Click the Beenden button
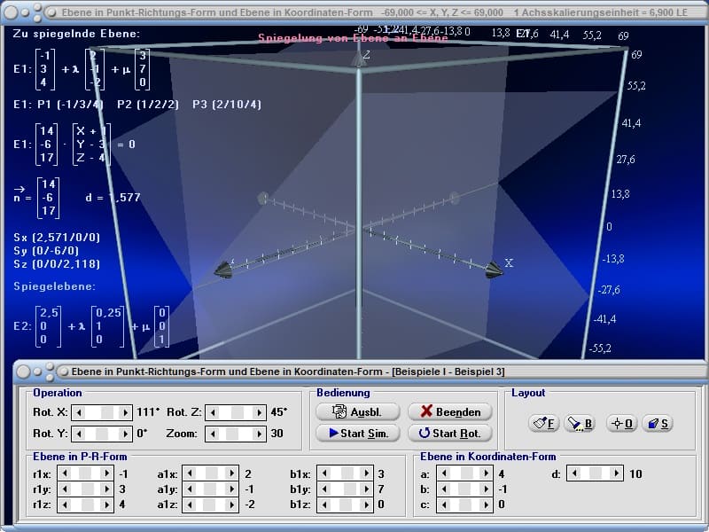Image resolution: width=709 pixels, height=532 pixels. [450, 411]
